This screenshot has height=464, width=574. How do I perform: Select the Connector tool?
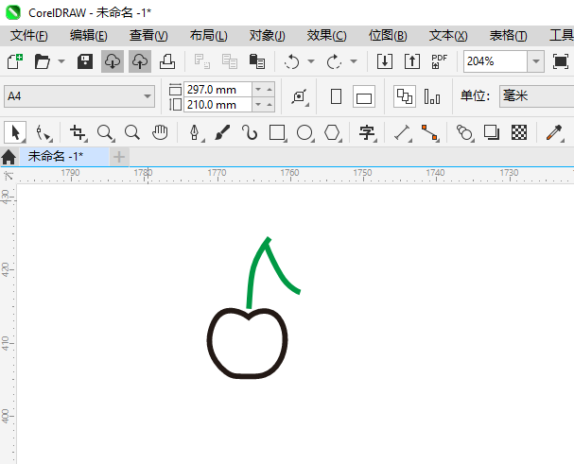pyautogui.click(x=429, y=132)
